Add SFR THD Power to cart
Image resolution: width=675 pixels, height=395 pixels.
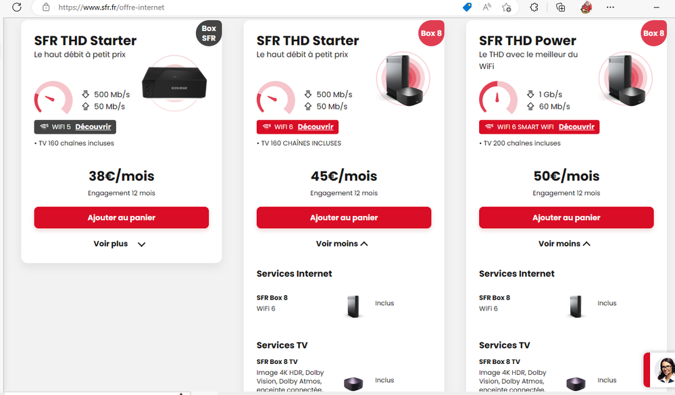pos(566,217)
